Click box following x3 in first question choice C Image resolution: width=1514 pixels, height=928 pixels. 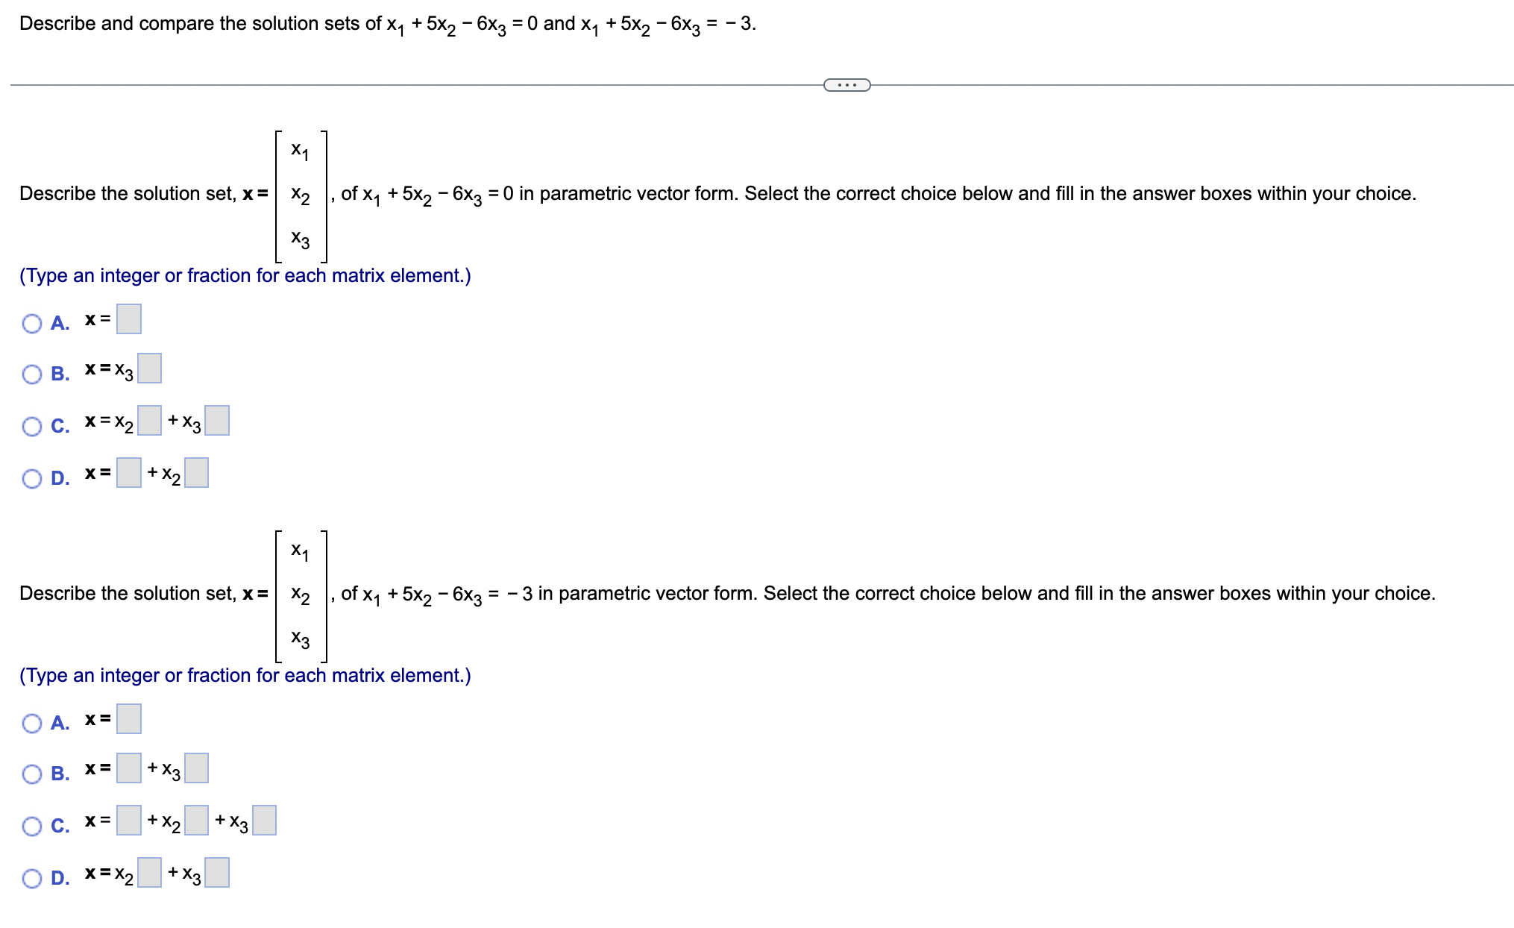pyautogui.click(x=216, y=420)
